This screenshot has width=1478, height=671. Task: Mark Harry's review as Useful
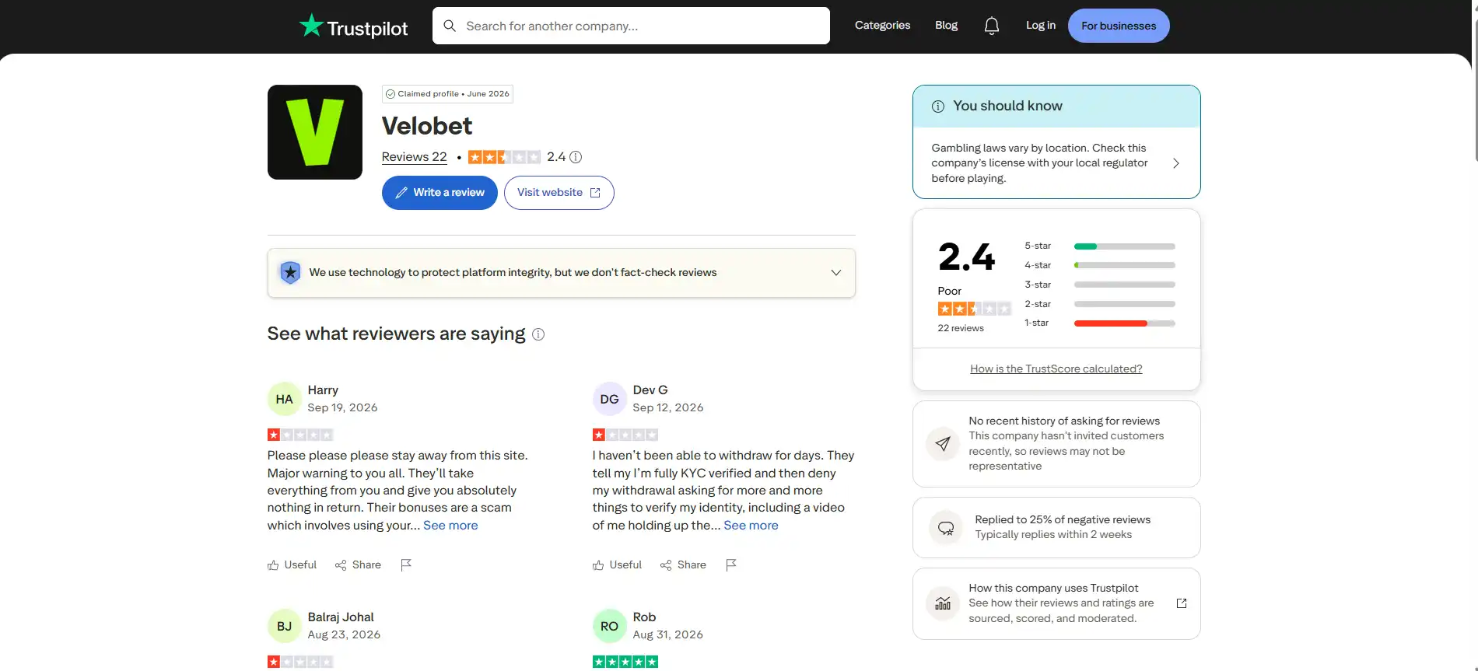coord(292,565)
